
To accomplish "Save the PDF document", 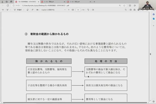I will (x=134, y=10).
